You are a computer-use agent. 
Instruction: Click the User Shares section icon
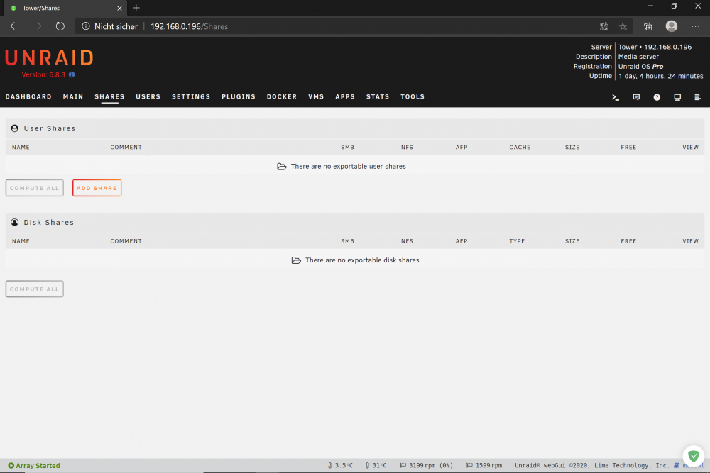pos(14,128)
